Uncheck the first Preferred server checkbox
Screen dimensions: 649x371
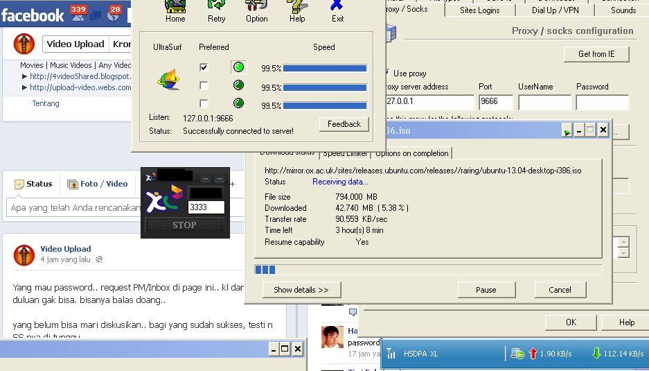(204, 67)
